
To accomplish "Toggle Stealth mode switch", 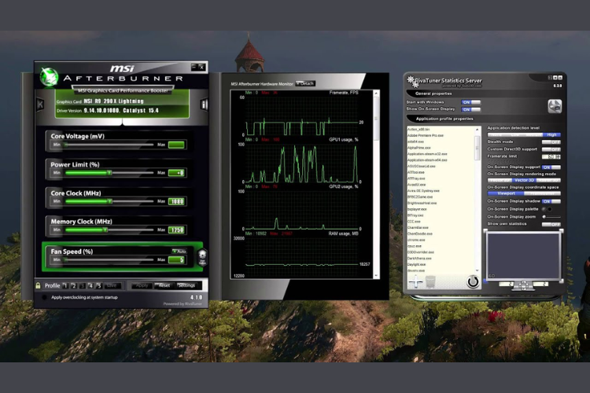I will (551, 141).
